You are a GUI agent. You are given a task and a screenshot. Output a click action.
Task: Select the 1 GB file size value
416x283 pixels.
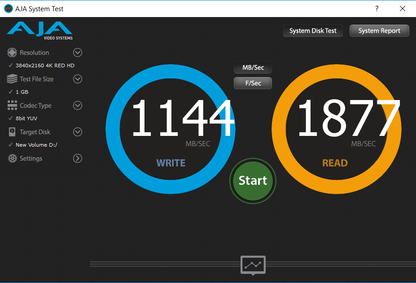tap(22, 92)
